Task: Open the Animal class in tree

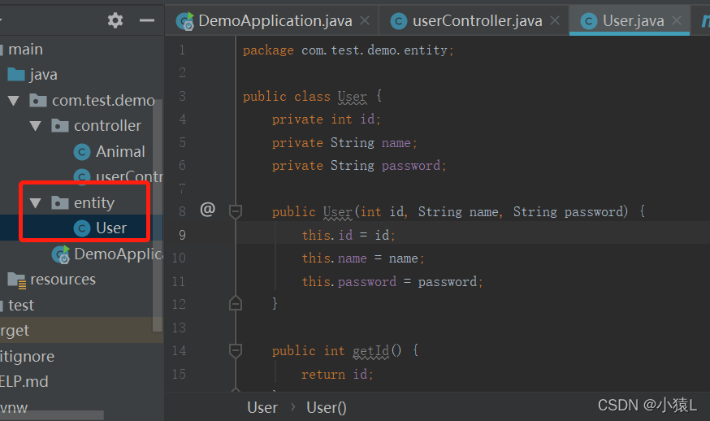Action: pyautogui.click(x=120, y=151)
